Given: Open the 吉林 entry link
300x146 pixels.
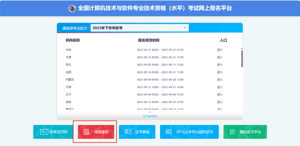Looking at the screenshot, I should click(220, 102).
